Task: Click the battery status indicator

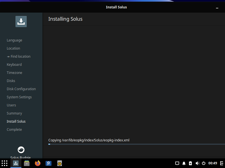Action: [x=190, y=163]
